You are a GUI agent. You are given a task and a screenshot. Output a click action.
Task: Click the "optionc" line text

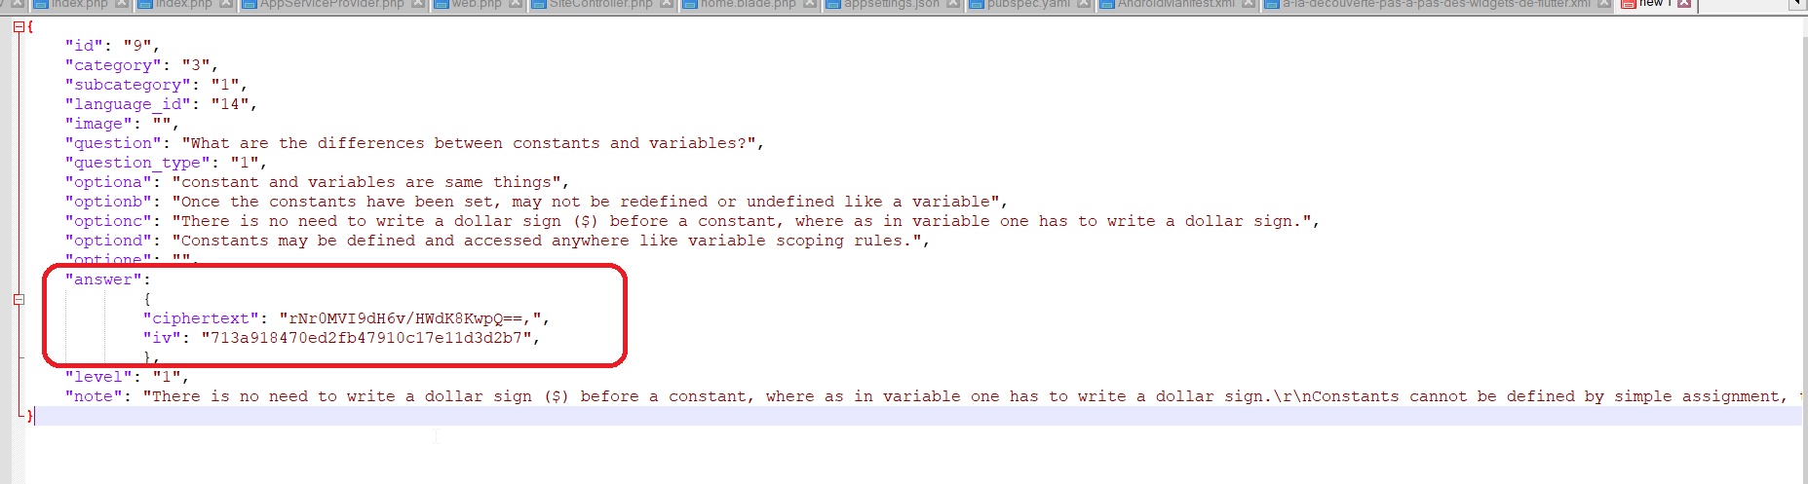point(692,221)
